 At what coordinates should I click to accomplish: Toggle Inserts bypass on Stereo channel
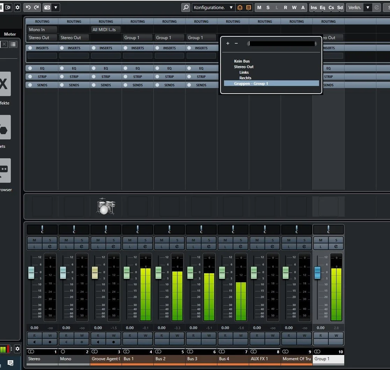click(30, 48)
